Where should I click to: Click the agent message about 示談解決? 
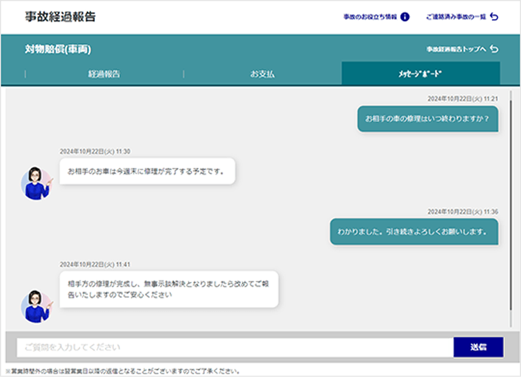click(x=169, y=289)
